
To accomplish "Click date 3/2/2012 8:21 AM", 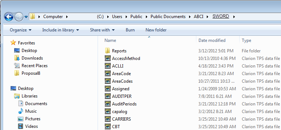I will [x=215, y=111].
